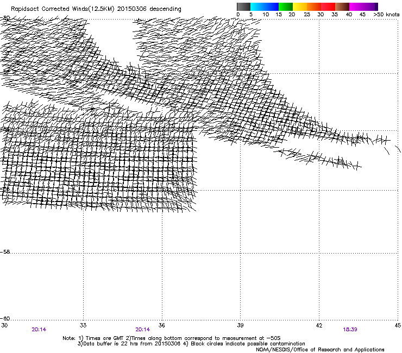402x353 pixels.
Task: Click the 'Times are GMT' note line
Action: [x=171, y=338]
